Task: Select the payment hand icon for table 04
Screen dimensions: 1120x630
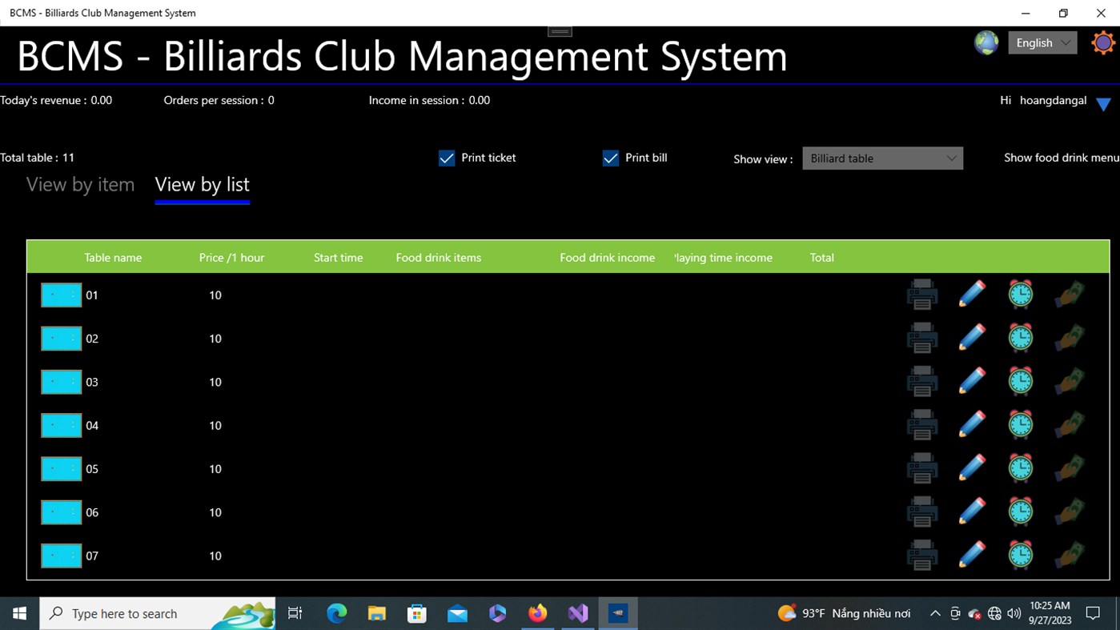Action: pyautogui.click(x=1070, y=423)
